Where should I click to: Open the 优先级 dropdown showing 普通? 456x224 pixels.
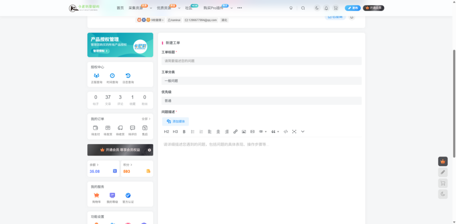(261, 101)
